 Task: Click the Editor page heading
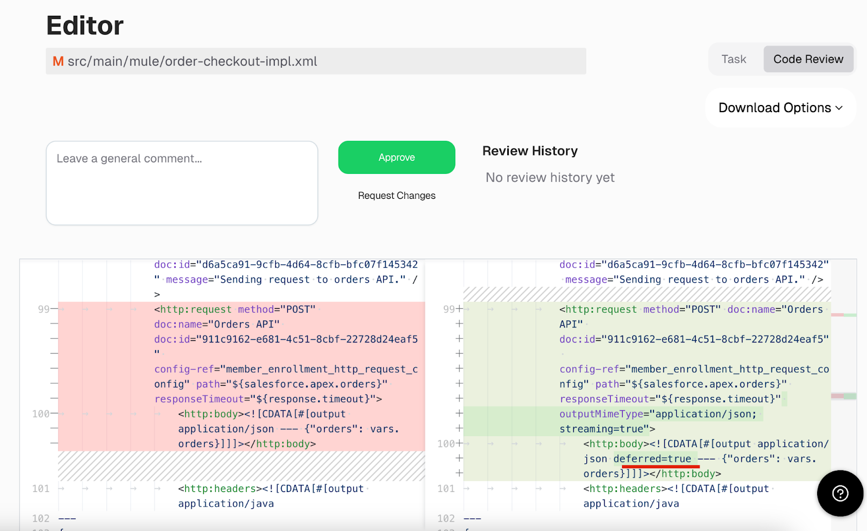click(85, 25)
